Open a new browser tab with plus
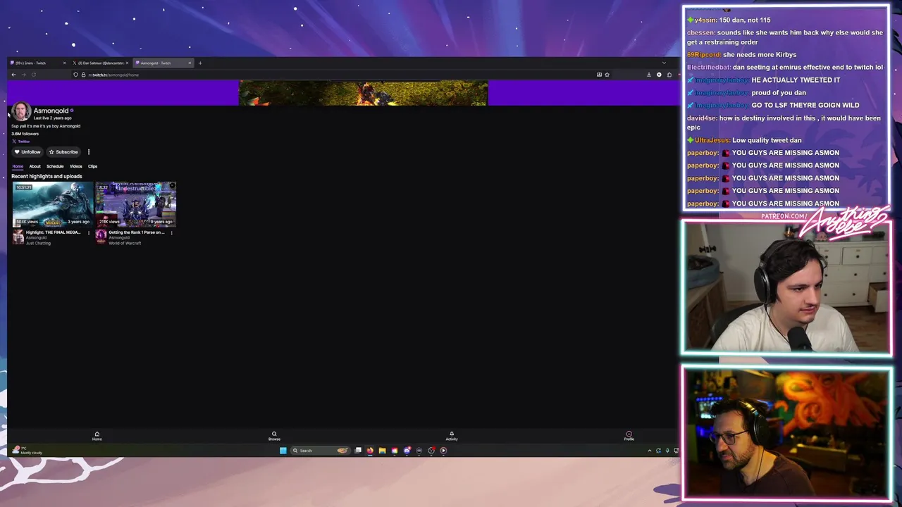 pyautogui.click(x=200, y=63)
